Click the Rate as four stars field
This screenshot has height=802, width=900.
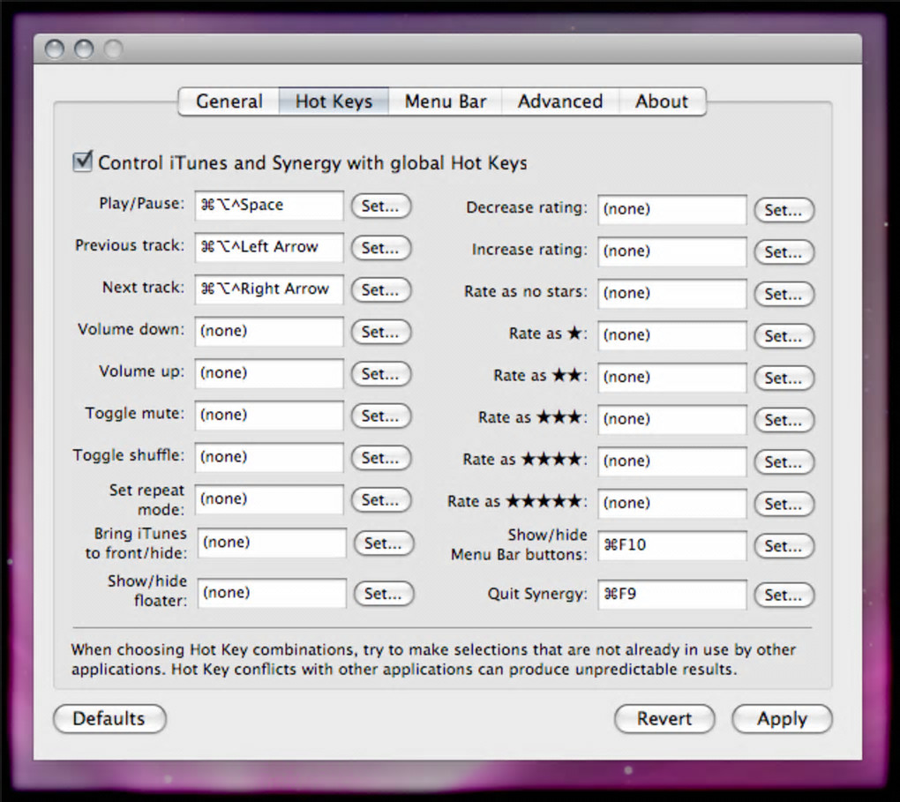click(x=672, y=461)
